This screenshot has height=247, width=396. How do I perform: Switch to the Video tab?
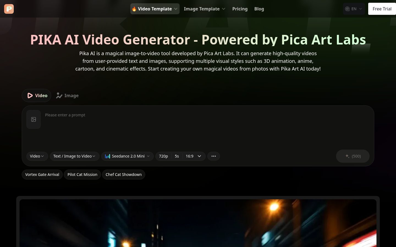37,96
